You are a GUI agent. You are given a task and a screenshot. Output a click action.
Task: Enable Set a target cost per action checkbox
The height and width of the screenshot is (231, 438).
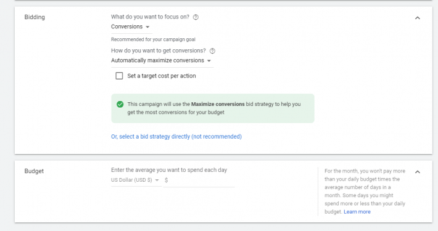[x=119, y=76]
